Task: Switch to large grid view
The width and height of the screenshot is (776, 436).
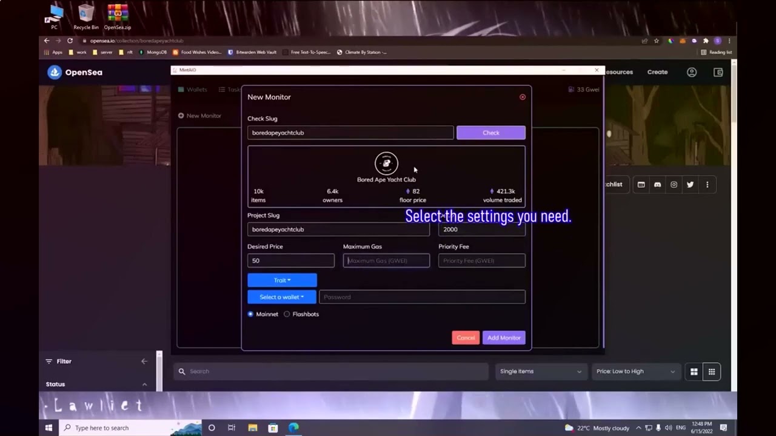Action: [x=694, y=372]
